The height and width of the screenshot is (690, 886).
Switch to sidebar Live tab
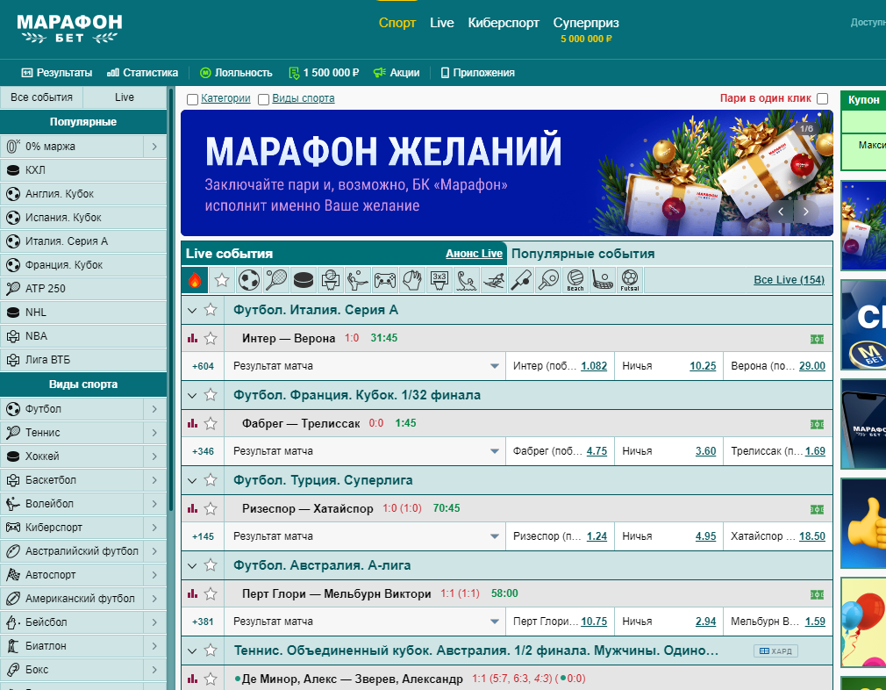coord(125,97)
